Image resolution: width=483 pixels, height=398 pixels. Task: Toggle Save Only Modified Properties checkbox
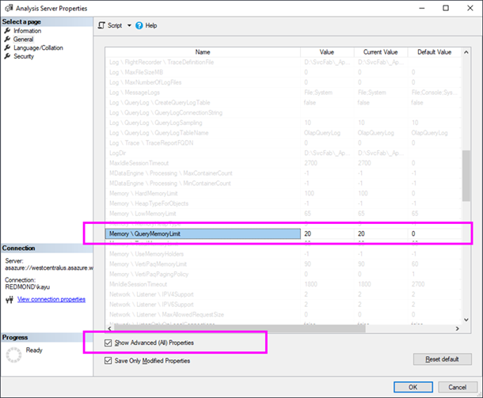108,361
